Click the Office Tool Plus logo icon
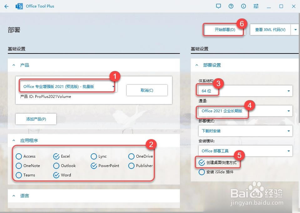The image size is (300, 213). coord(19,6)
